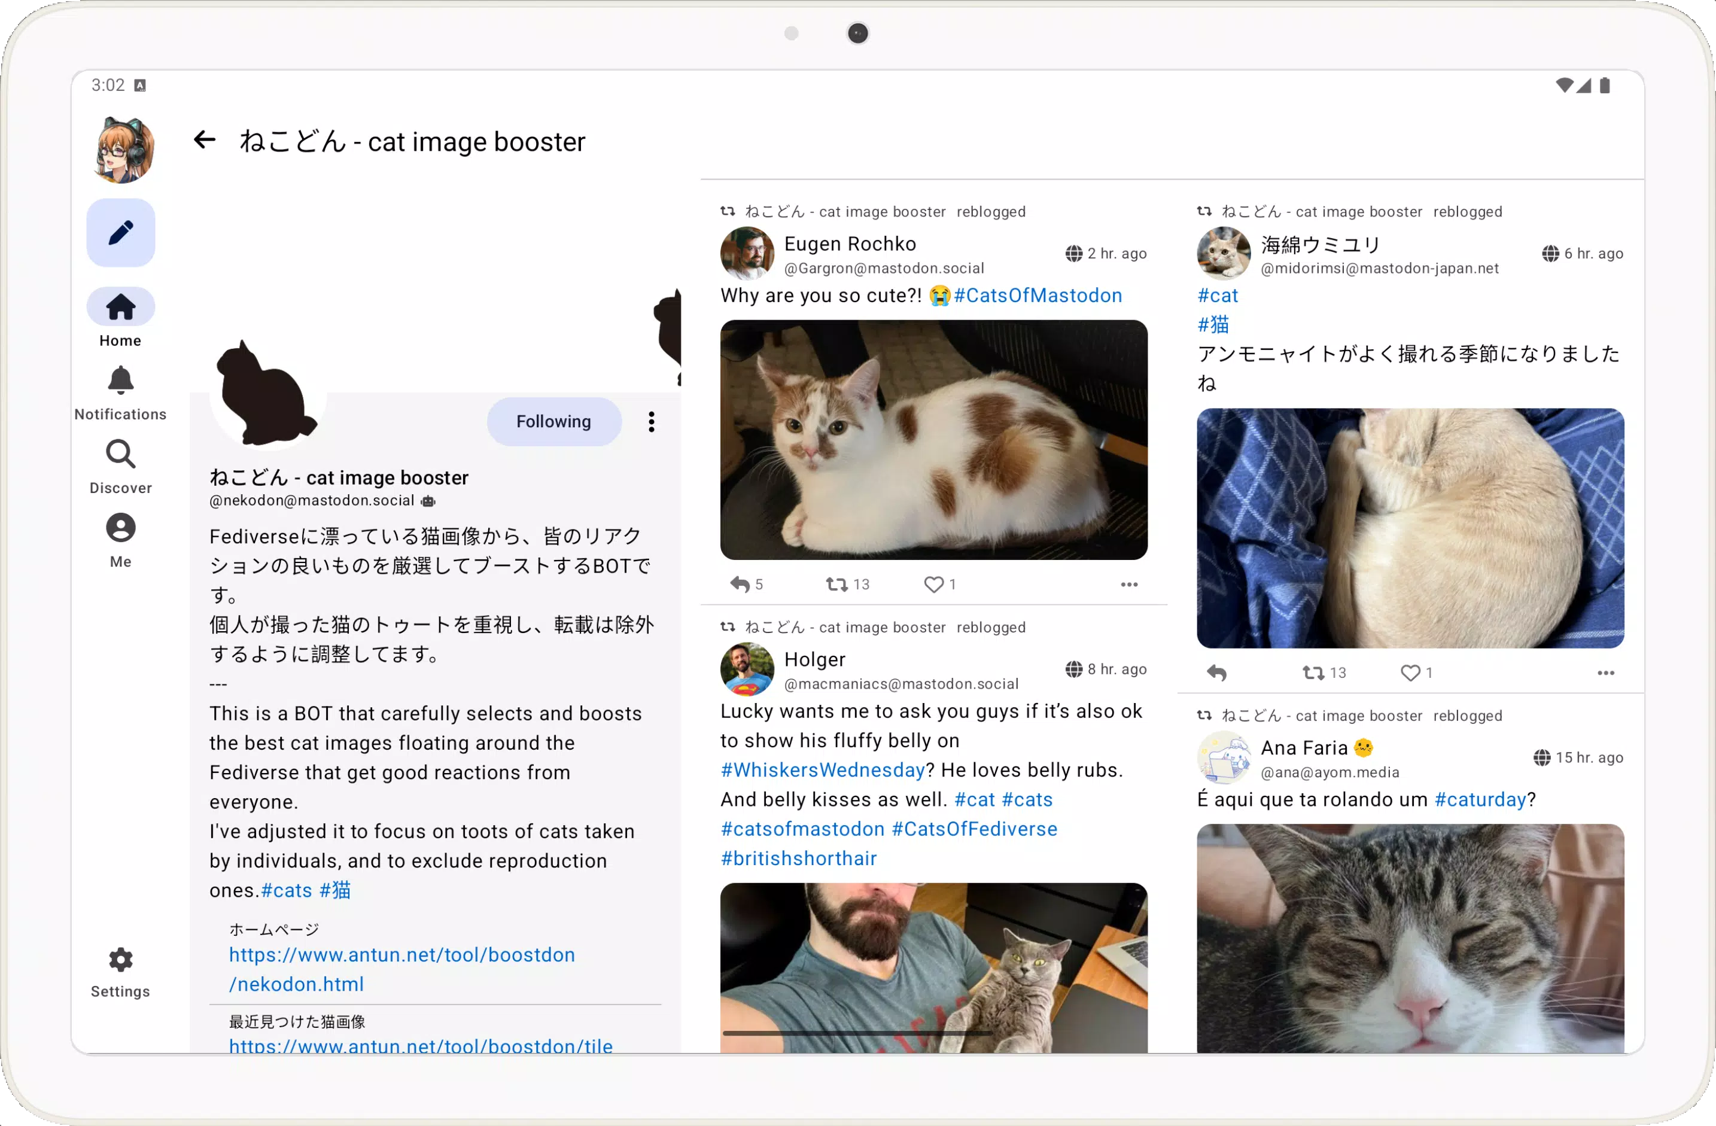Click the Wi-Fi status icon
1716x1126 pixels.
pos(1563,85)
